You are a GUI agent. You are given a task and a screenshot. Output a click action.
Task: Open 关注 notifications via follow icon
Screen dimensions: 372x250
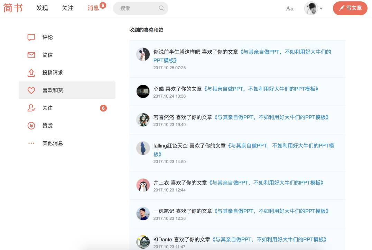31,108
